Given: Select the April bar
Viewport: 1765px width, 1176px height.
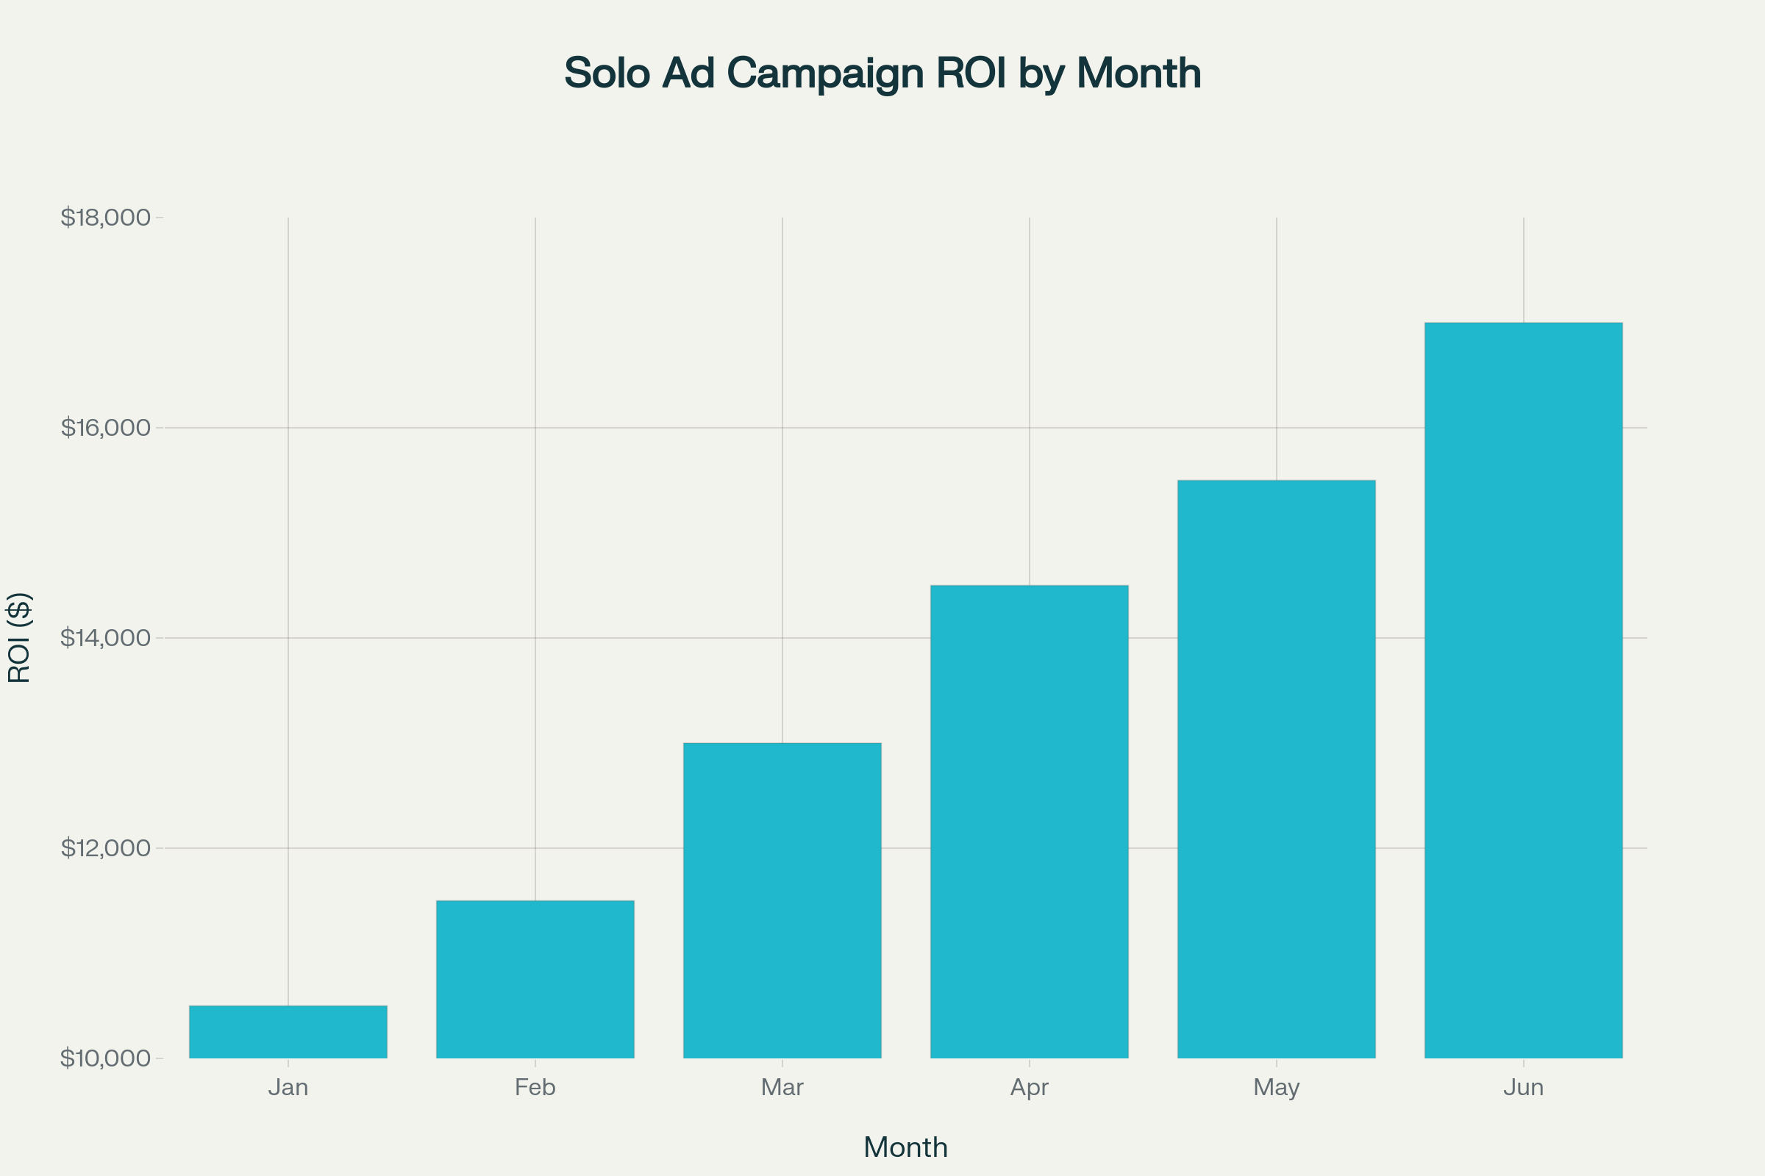Looking at the screenshot, I should [x=1029, y=821].
